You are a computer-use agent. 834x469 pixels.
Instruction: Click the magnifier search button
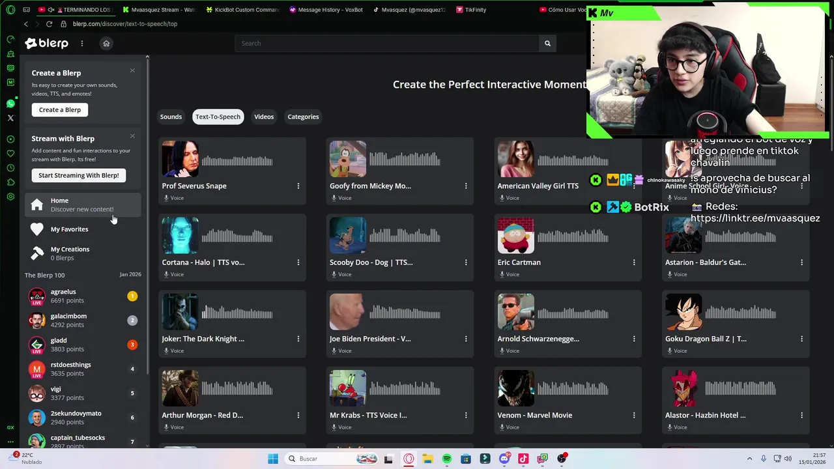[547, 43]
